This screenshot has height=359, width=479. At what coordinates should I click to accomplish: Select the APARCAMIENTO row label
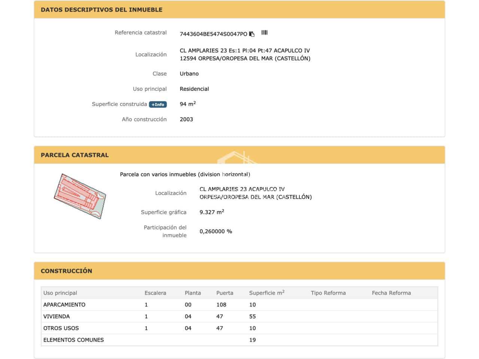tap(64, 305)
